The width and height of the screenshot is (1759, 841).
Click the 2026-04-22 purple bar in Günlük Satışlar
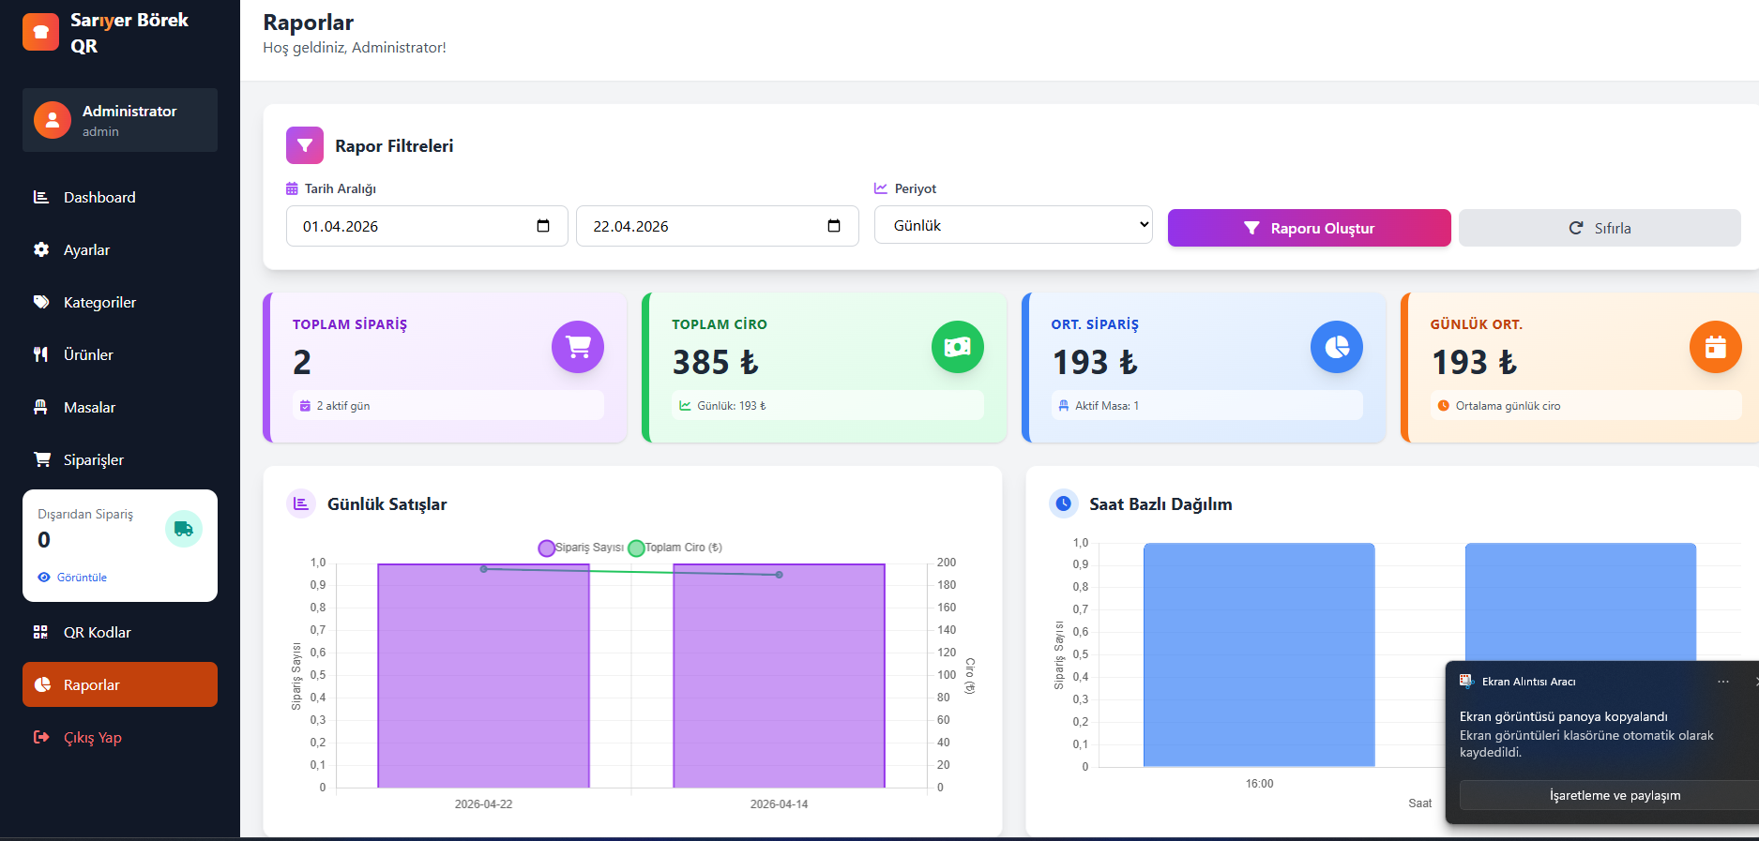pos(483,675)
